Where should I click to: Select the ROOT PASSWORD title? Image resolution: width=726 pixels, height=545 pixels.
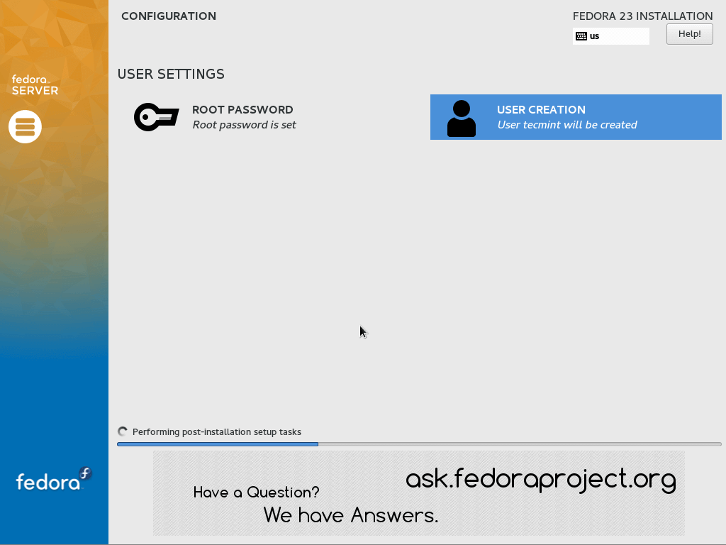click(242, 109)
